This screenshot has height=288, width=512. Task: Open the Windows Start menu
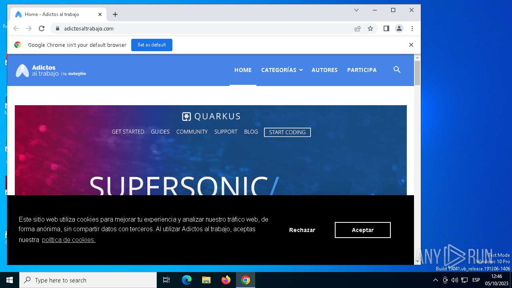[10, 280]
